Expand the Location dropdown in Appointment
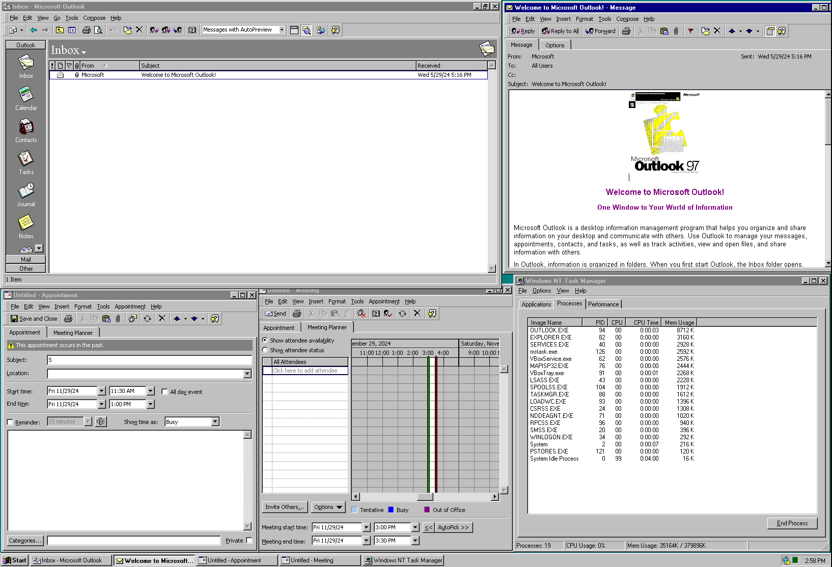Screen dimensions: 832x567 247,374
